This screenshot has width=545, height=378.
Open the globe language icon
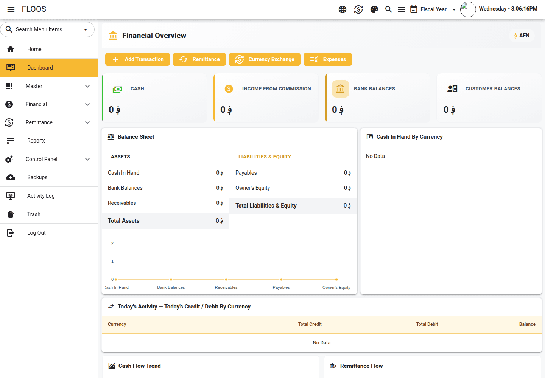pyautogui.click(x=343, y=9)
